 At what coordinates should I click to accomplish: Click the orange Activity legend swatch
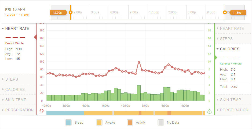click(130, 123)
